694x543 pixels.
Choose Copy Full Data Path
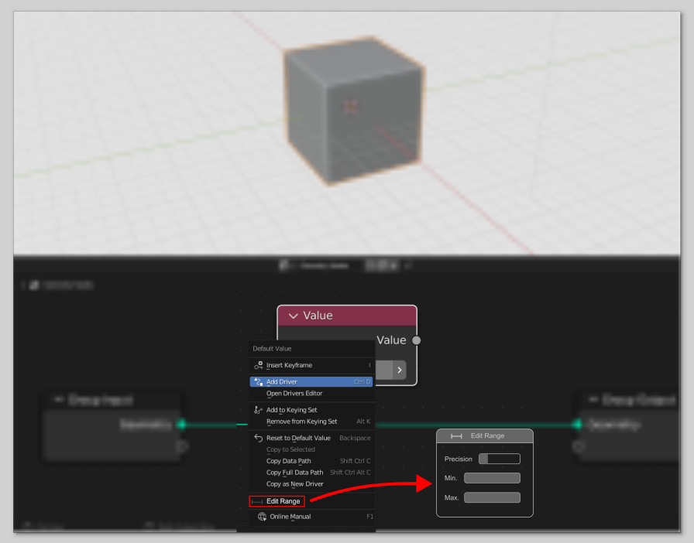click(x=311, y=473)
